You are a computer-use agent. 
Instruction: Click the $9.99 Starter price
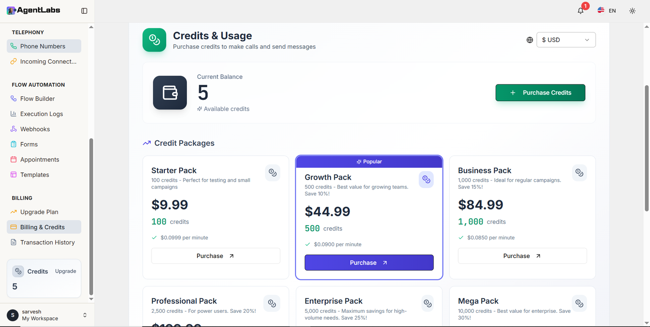click(x=170, y=204)
